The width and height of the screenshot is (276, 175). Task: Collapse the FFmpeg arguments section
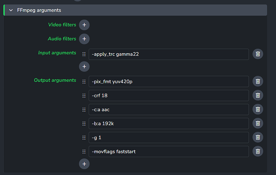click(11, 10)
